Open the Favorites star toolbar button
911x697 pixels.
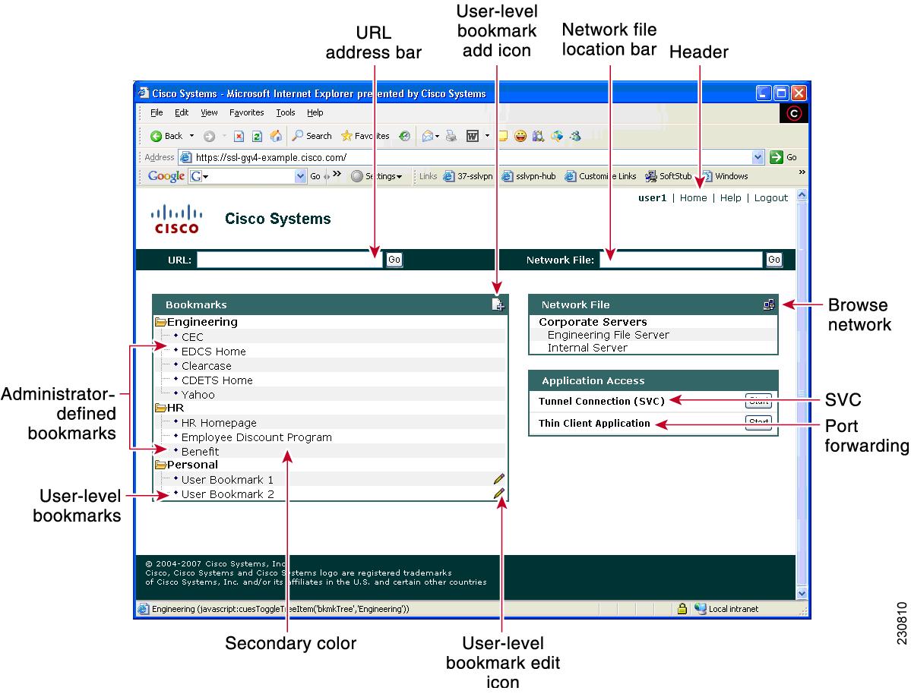point(365,136)
